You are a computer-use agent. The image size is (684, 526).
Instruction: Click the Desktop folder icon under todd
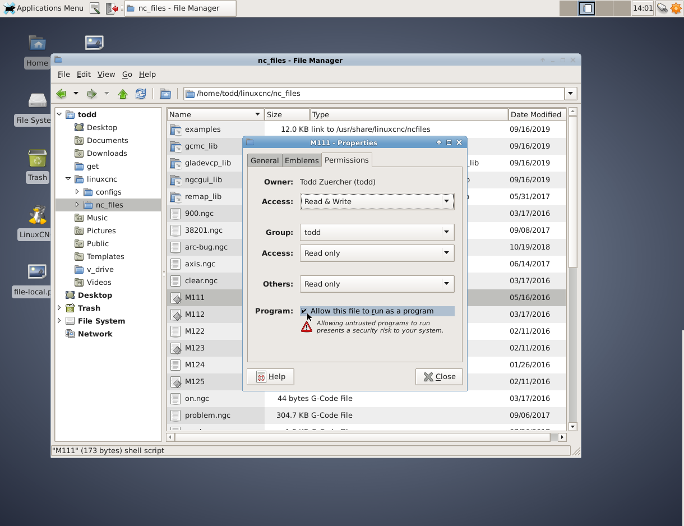pos(79,127)
